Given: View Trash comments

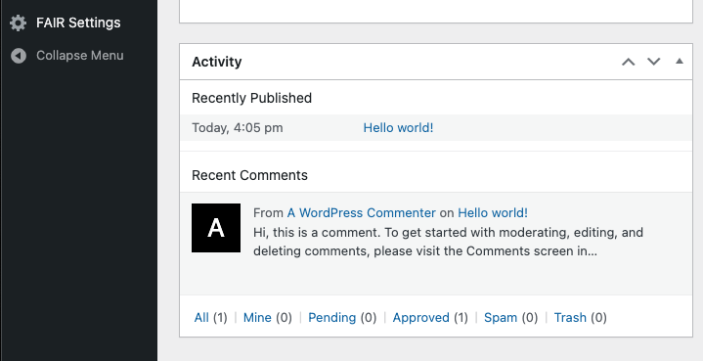Looking at the screenshot, I should [x=570, y=318].
